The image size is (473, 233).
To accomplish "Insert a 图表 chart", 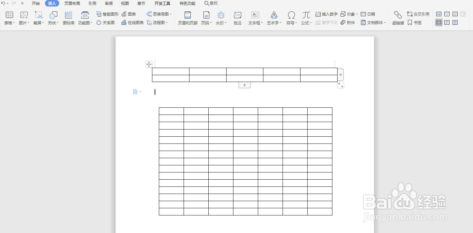I will click(x=129, y=14).
